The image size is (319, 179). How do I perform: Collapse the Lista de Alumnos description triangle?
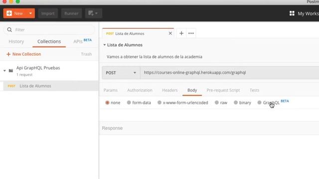tap(104, 45)
